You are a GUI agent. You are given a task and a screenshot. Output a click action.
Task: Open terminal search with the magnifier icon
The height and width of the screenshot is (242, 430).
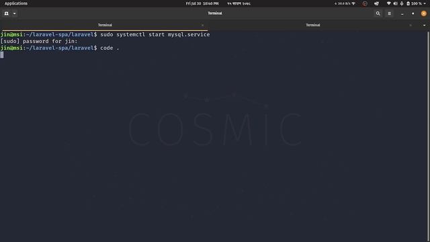point(378,13)
